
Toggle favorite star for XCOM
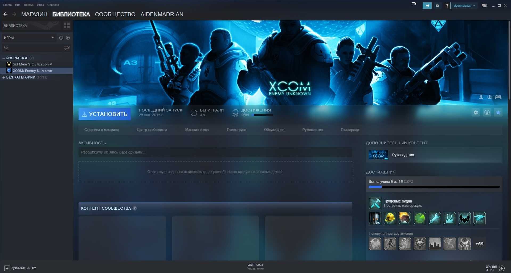click(x=498, y=113)
